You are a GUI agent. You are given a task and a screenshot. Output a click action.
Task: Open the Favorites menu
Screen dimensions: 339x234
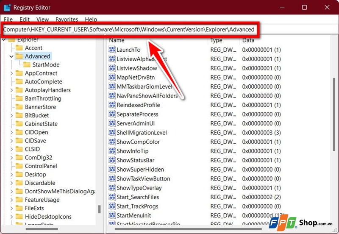67,19
